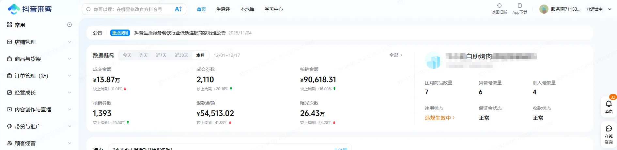Expand the 经营成长 menu chevron
The image size is (617, 150).
69,93
